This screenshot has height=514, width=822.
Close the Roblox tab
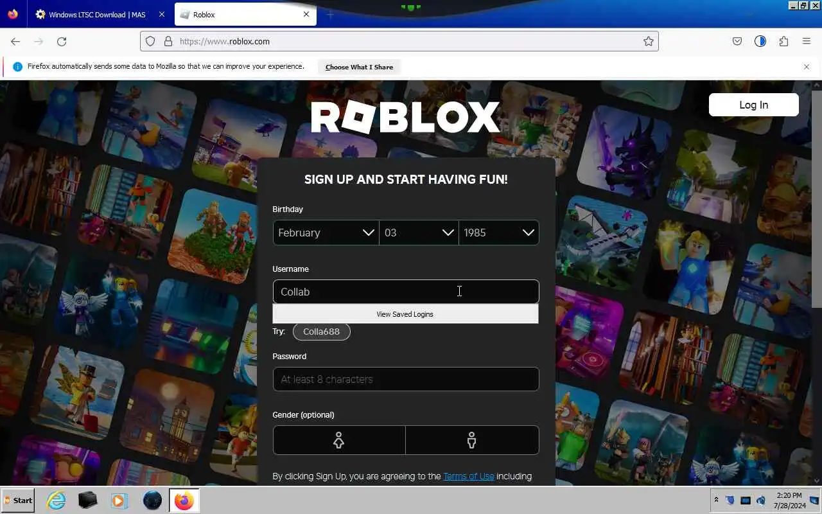click(x=306, y=14)
